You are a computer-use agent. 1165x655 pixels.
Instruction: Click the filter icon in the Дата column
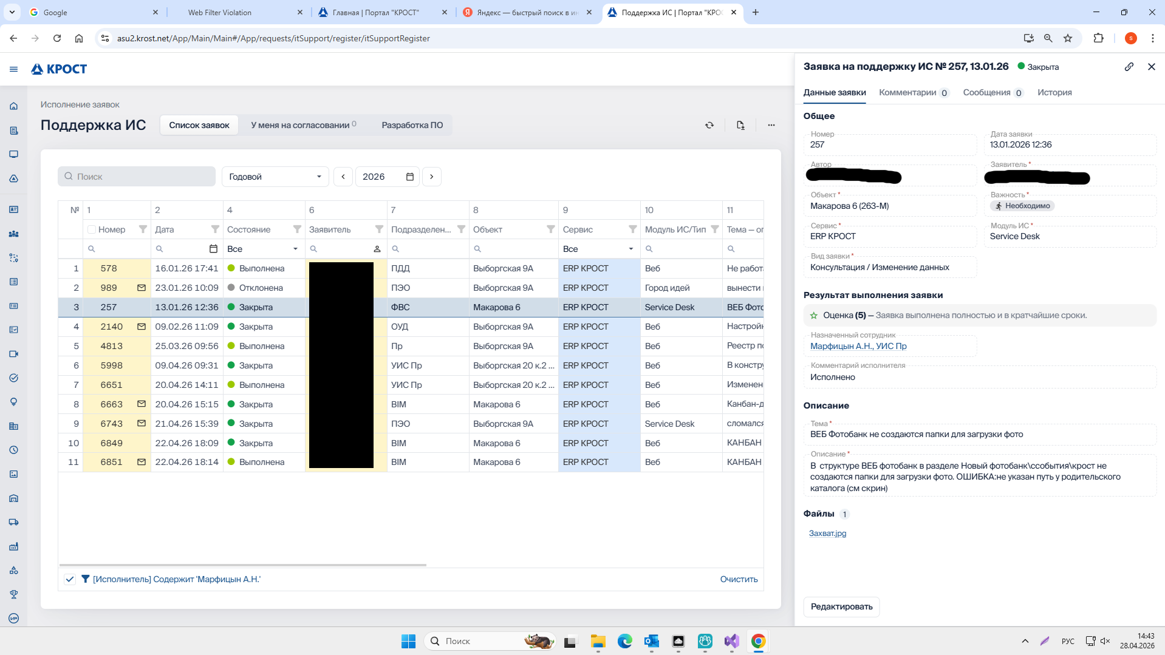tap(215, 229)
